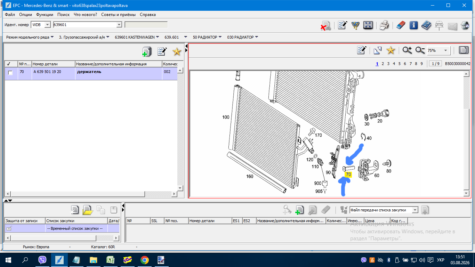Click the notes pencil icon above the diagram
Screen dimensions: 475x267
coord(362,50)
